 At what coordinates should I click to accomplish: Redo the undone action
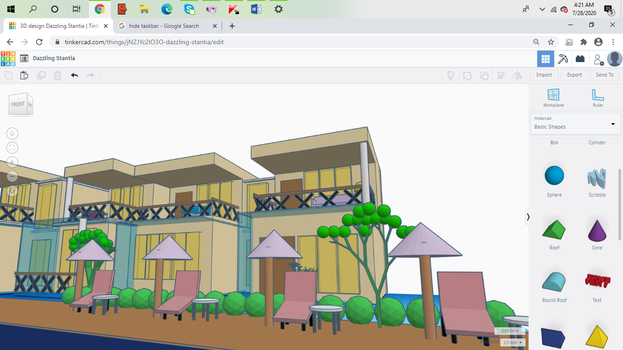tap(90, 75)
